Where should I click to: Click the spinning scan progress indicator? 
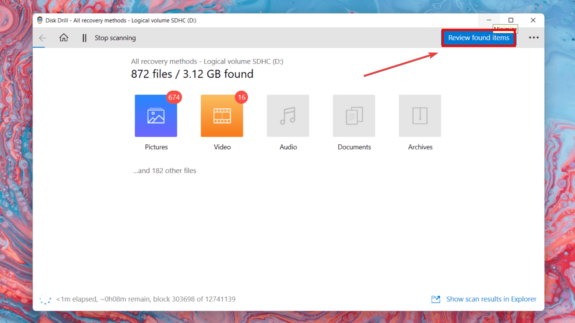45,299
